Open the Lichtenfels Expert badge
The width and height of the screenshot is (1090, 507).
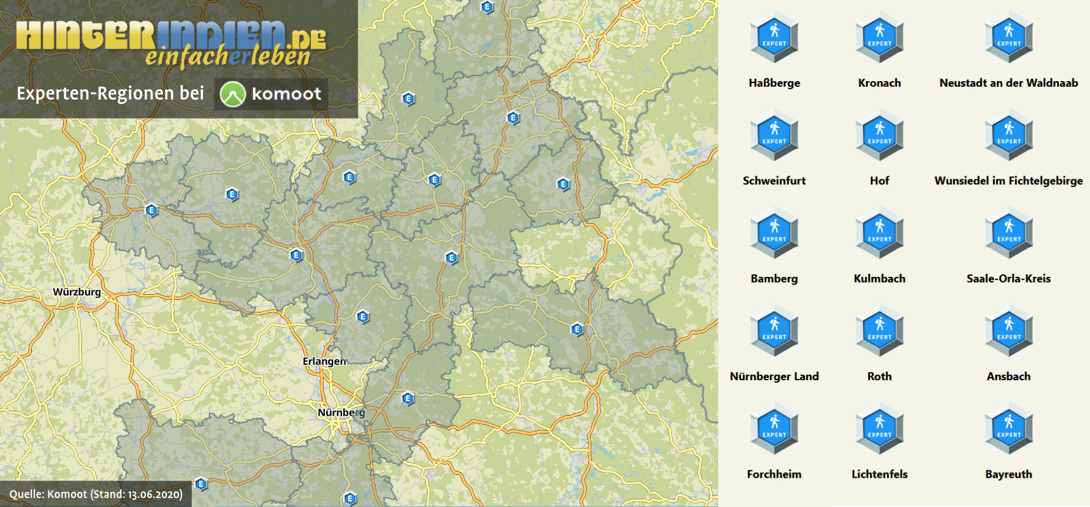(x=879, y=428)
